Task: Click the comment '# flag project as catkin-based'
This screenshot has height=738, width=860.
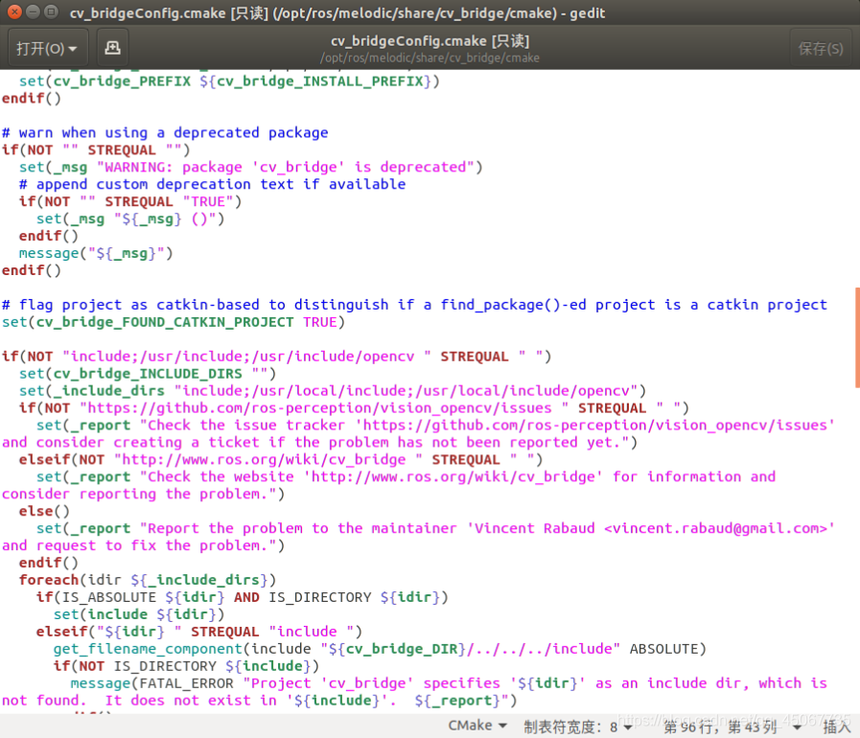Action: pyautogui.click(x=414, y=305)
